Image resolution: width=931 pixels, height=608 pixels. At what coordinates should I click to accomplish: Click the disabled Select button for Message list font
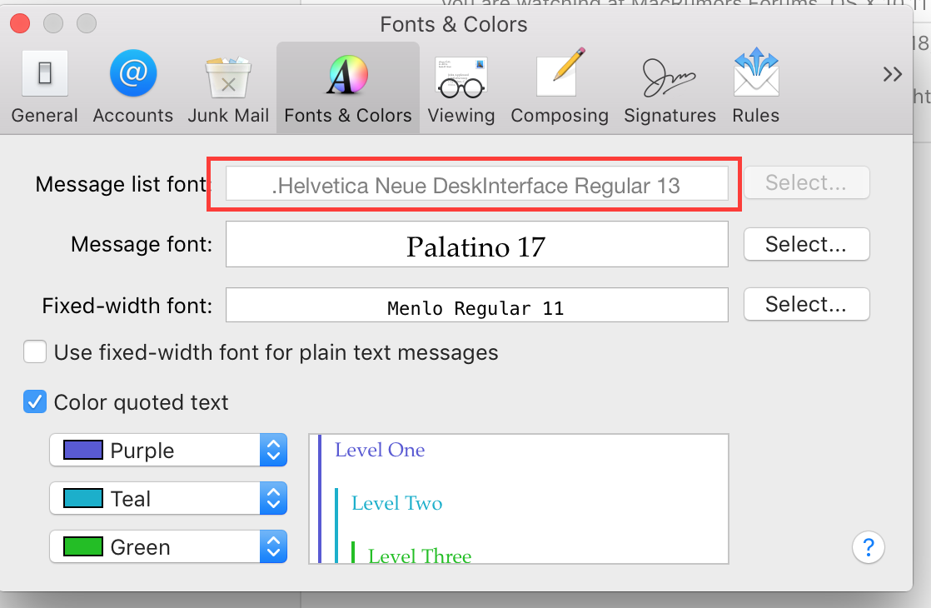[806, 182]
